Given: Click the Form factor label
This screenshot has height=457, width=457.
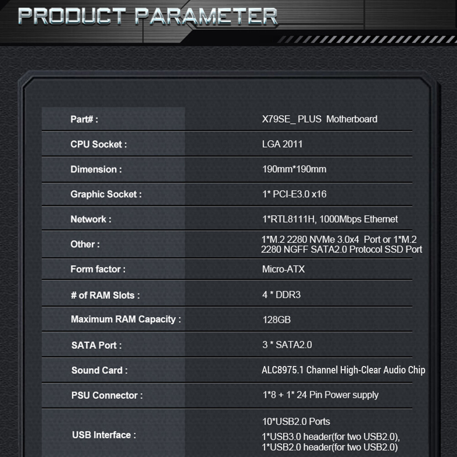Looking at the screenshot, I should click(98, 269).
